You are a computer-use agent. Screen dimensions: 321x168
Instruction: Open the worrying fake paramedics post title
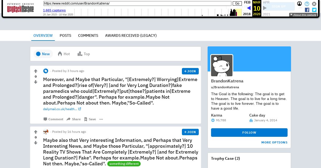pos(120,91)
